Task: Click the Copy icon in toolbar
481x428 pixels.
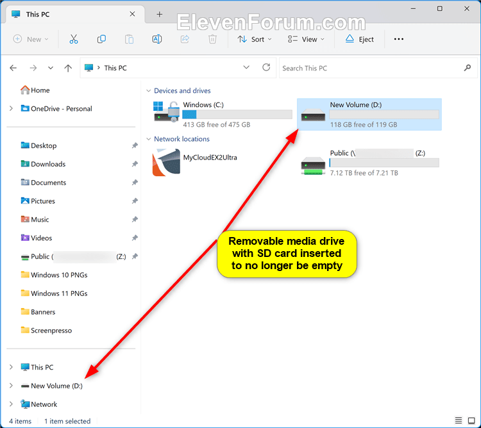Action: [x=101, y=39]
